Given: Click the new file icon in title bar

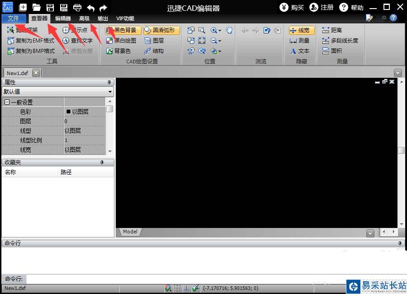Looking at the screenshot, I should pos(23,7).
